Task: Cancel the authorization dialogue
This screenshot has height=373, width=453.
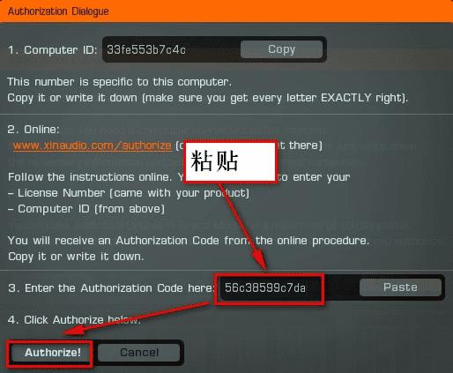Action: pyautogui.click(x=139, y=352)
